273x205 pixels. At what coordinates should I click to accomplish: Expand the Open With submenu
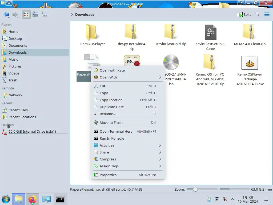[128, 77]
